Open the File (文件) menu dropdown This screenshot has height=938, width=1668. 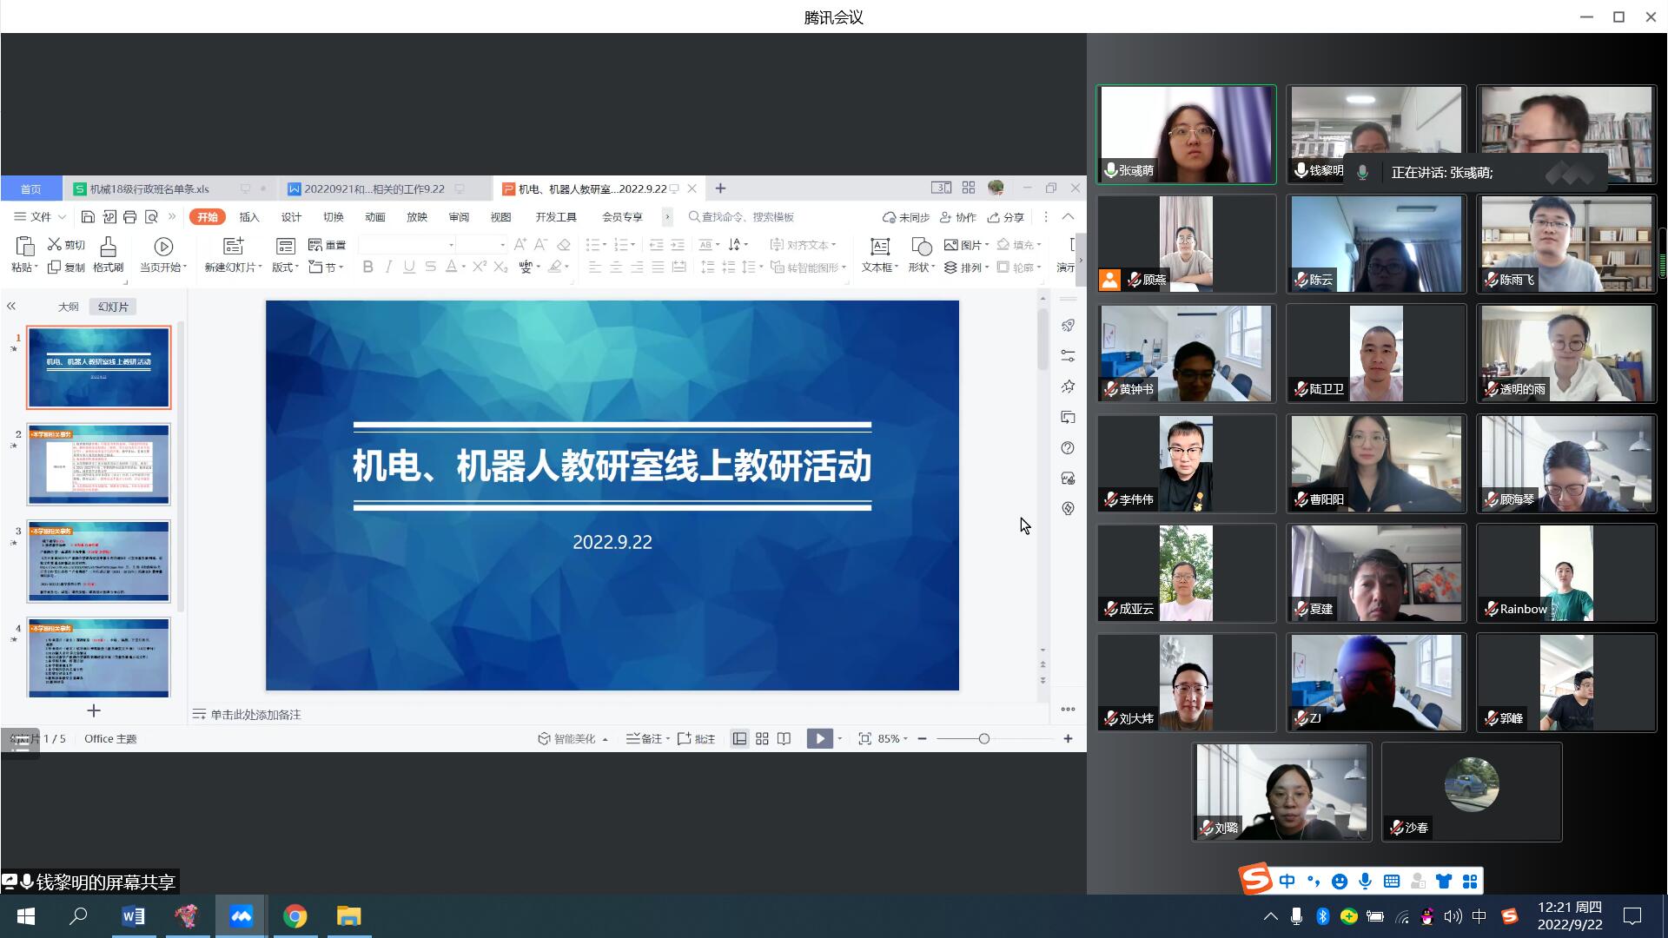pyautogui.click(x=41, y=217)
